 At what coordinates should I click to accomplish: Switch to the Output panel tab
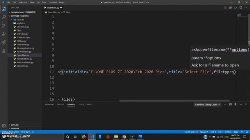coord(61,105)
